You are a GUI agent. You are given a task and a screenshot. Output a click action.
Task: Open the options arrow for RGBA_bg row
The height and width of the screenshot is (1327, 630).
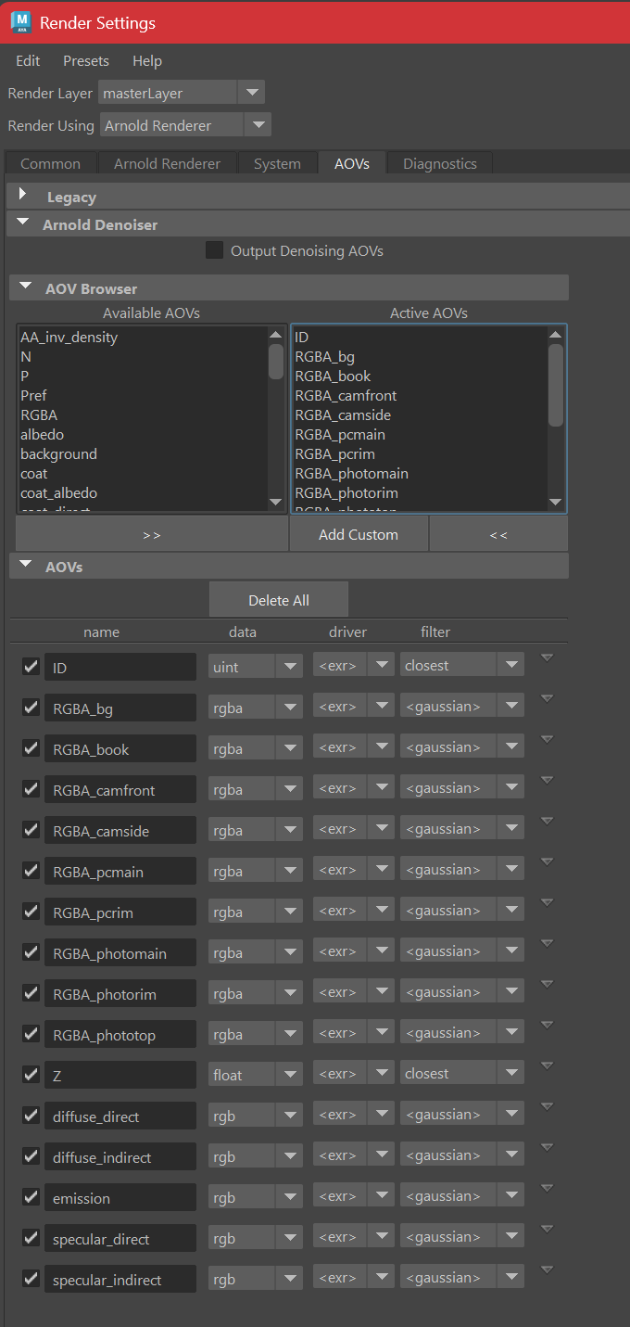coord(547,698)
